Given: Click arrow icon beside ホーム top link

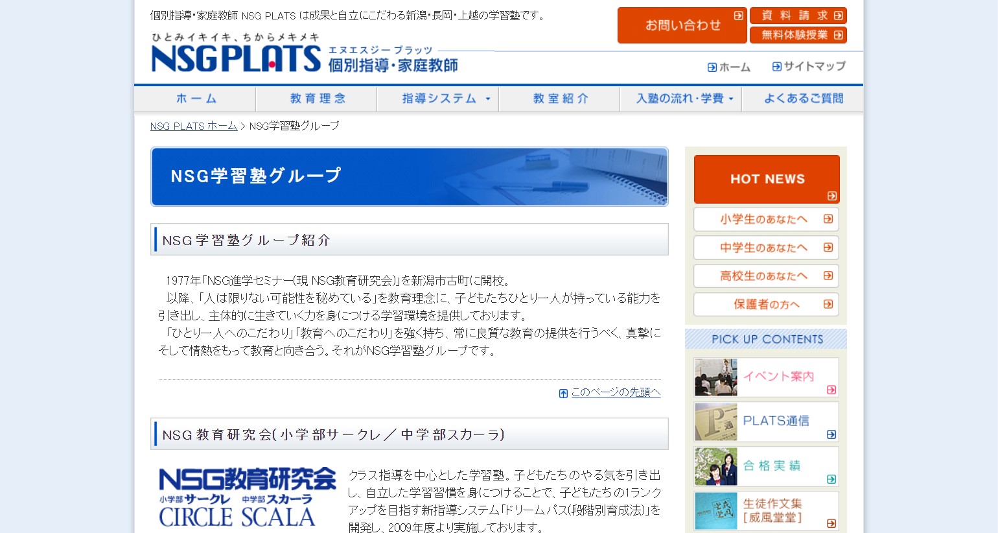Looking at the screenshot, I should [712, 67].
